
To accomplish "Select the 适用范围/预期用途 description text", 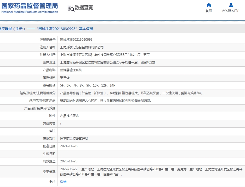I will [x=106, y=101].
